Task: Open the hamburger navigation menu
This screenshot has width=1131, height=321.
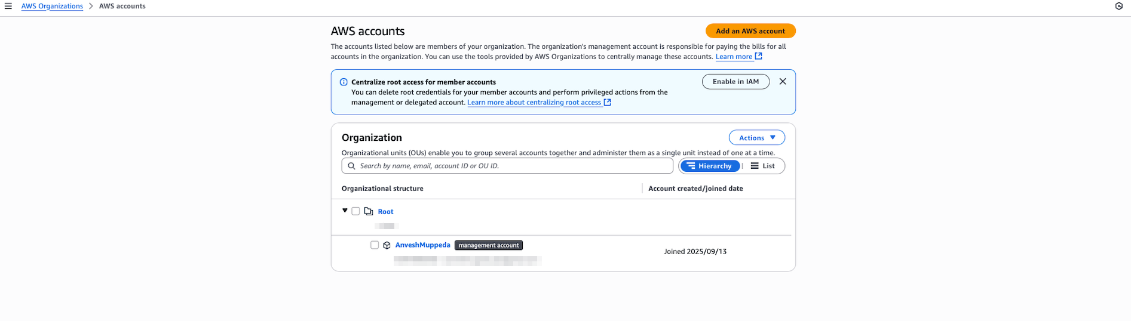Action: [8, 6]
